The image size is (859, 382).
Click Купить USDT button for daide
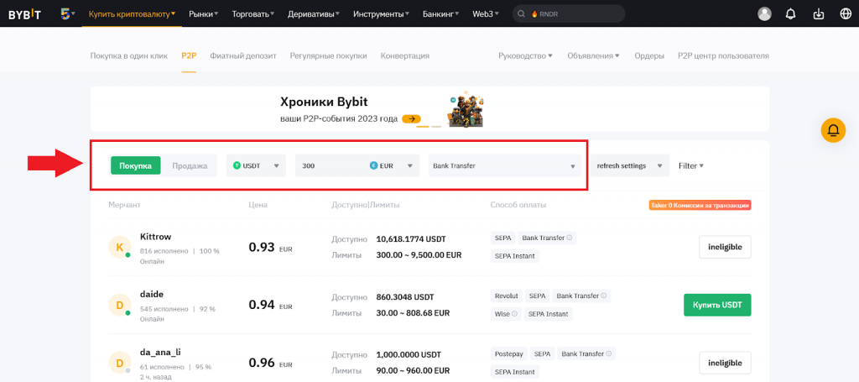click(717, 305)
